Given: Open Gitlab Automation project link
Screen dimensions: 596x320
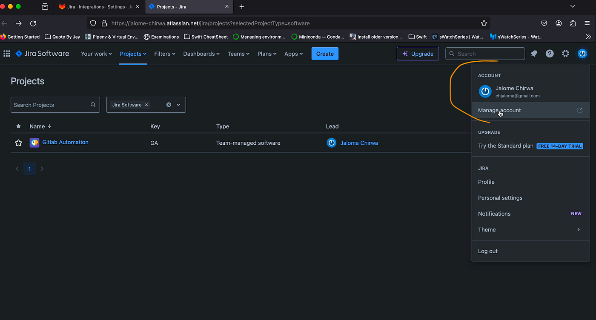Looking at the screenshot, I should pos(65,142).
